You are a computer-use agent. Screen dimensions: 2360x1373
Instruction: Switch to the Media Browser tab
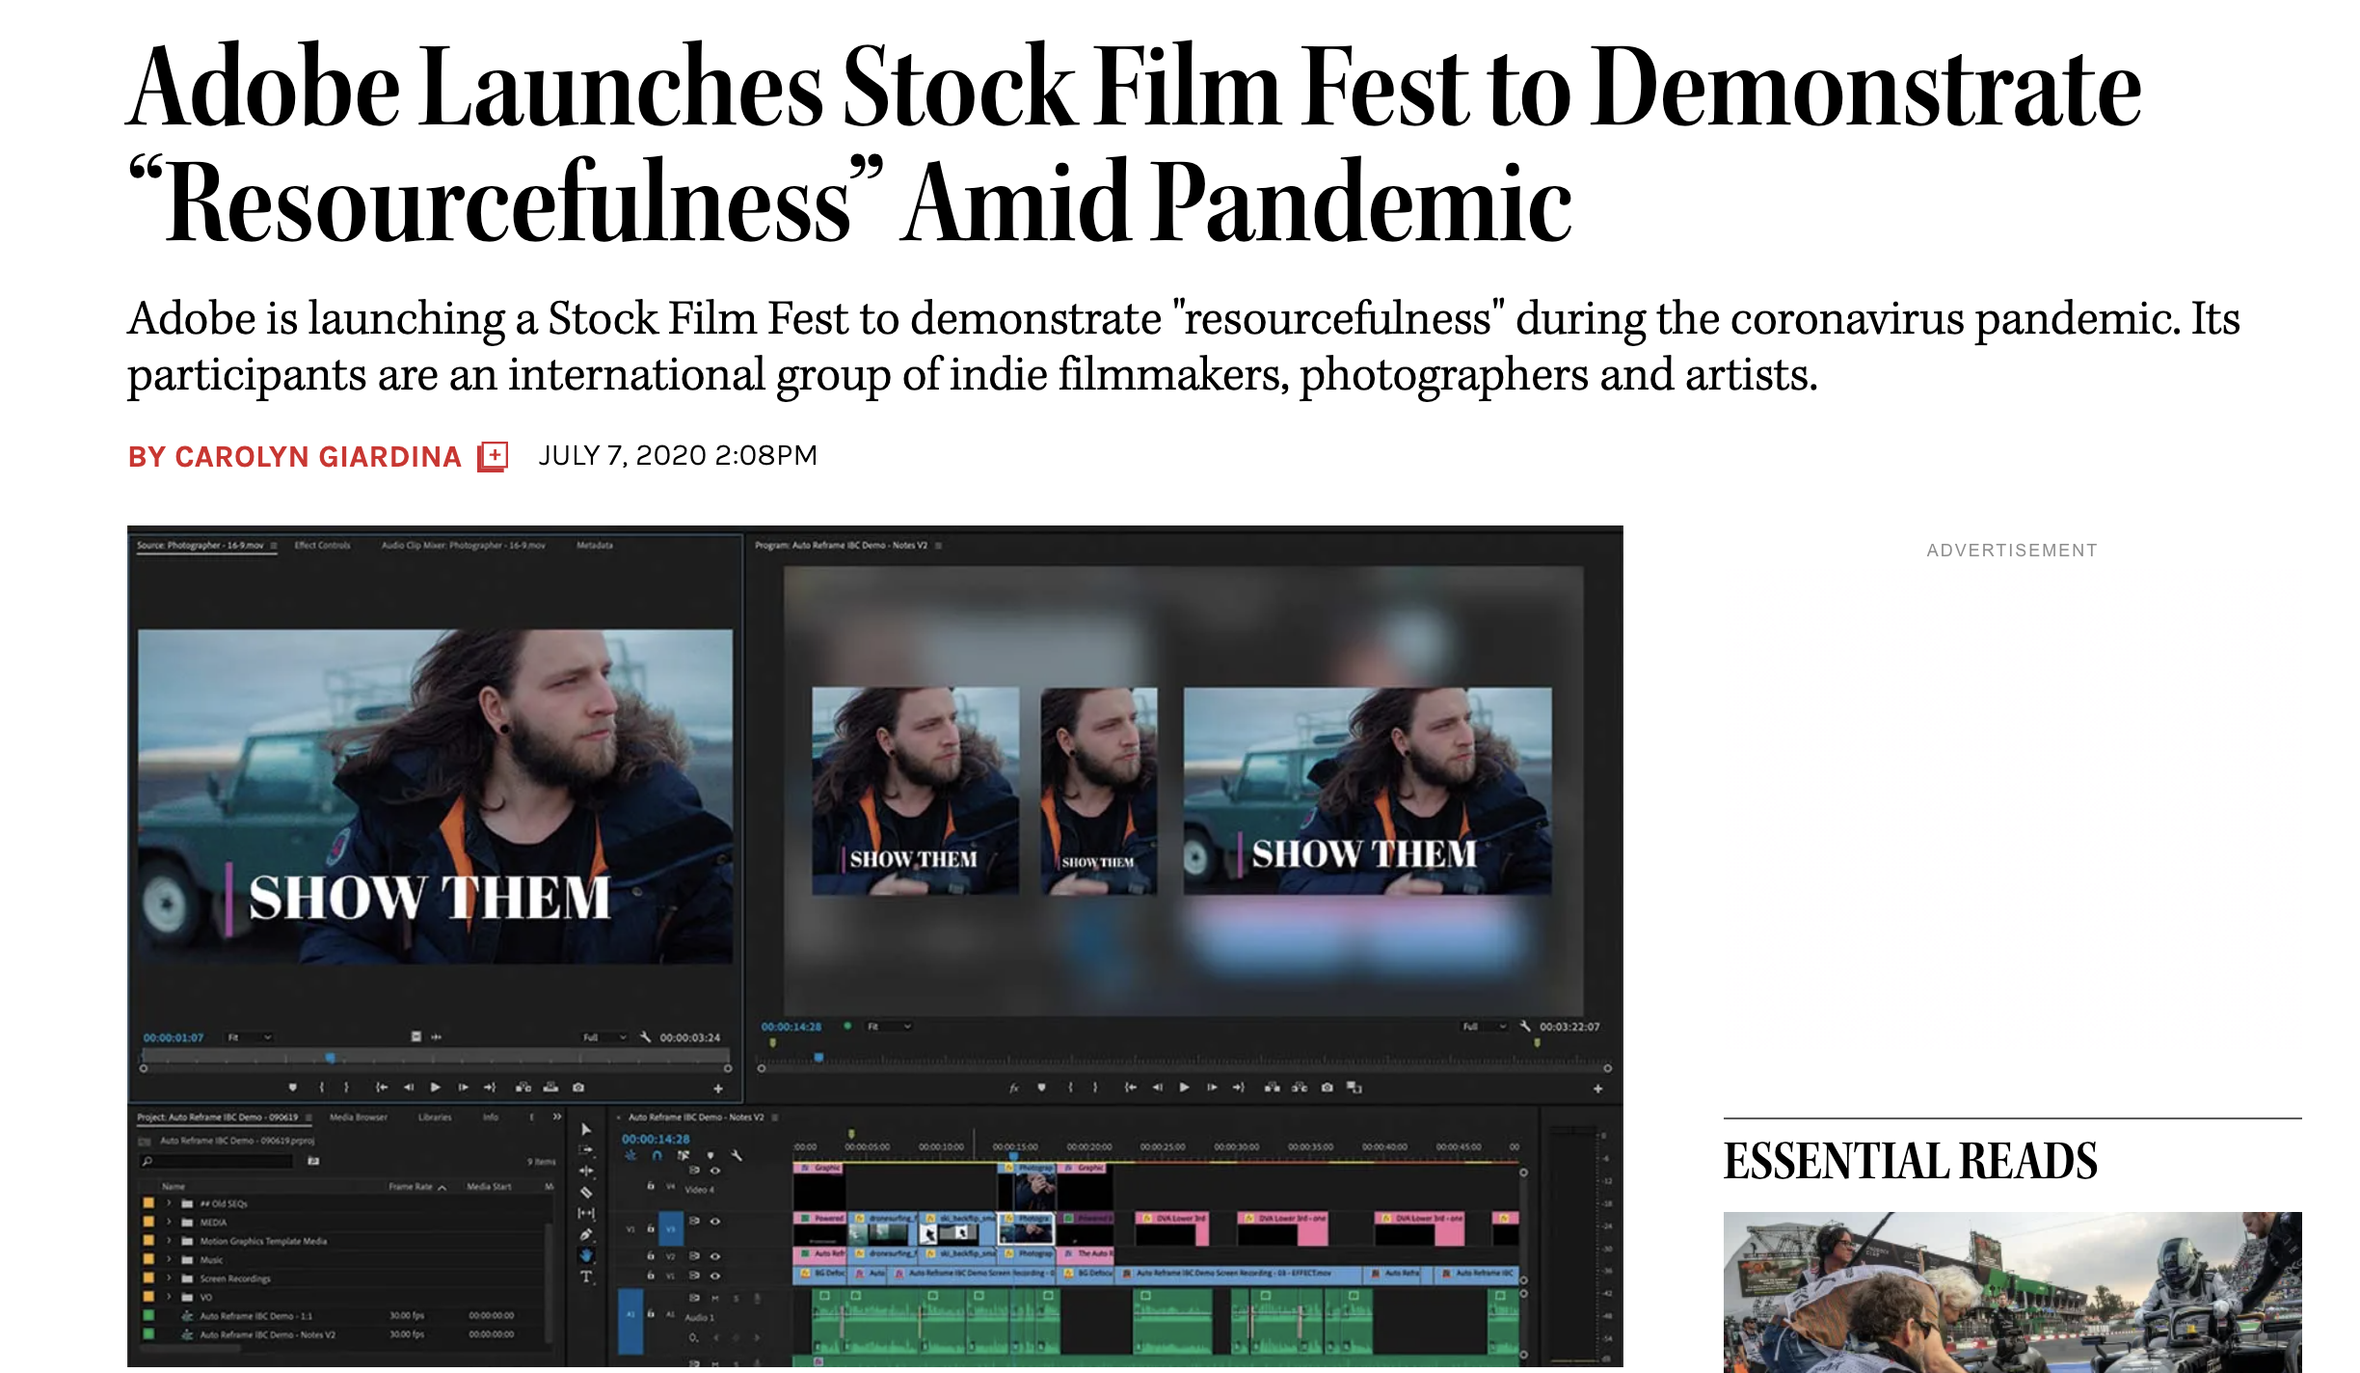coord(359,1117)
